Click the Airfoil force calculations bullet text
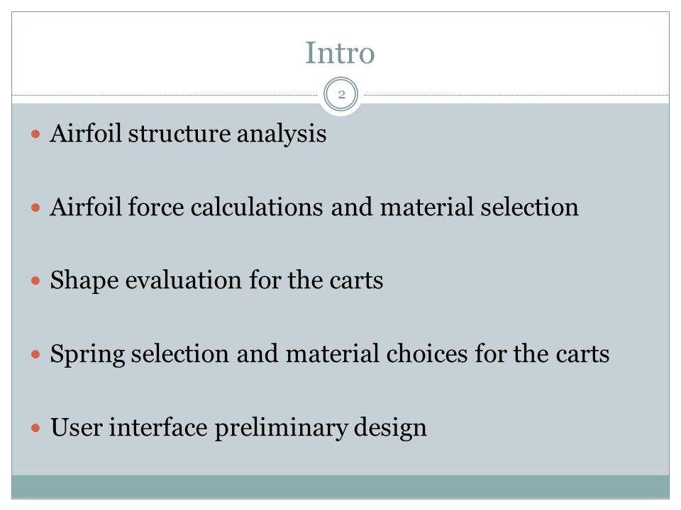 click(x=314, y=207)
